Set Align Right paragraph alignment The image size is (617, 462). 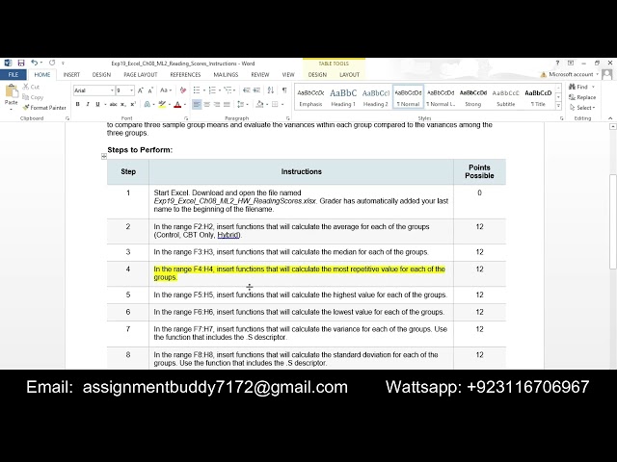click(x=217, y=104)
